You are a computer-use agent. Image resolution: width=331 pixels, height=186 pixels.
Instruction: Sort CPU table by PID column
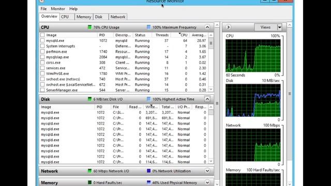(106, 35)
